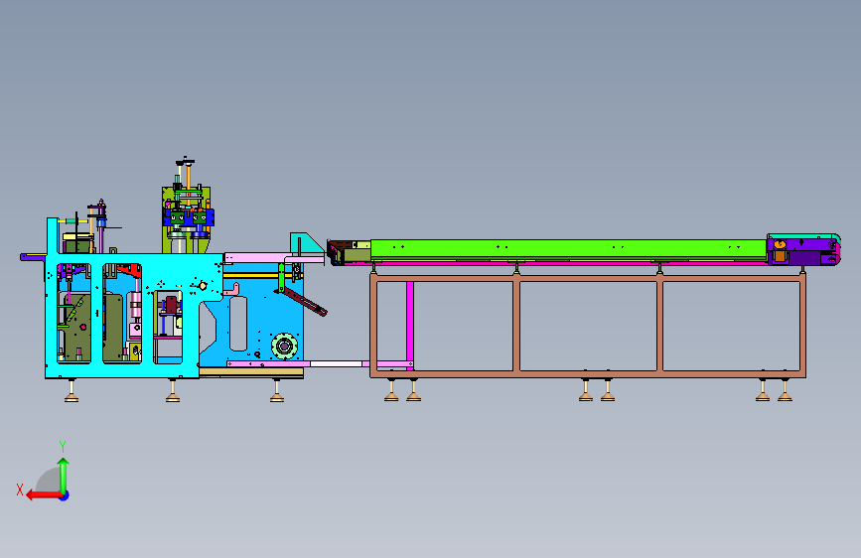Select the dark red angled lever arm
Image resolution: width=861 pixels, height=558 pixels.
pos(305,302)
